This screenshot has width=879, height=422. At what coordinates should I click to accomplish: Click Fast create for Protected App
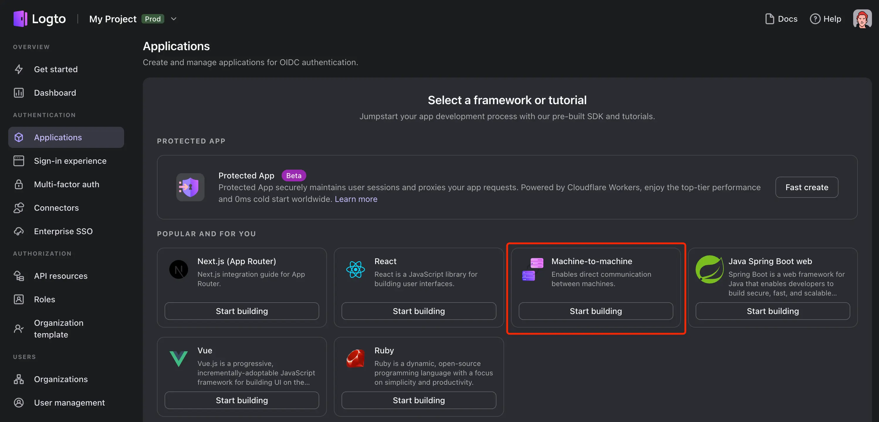[x=807, y=187]
